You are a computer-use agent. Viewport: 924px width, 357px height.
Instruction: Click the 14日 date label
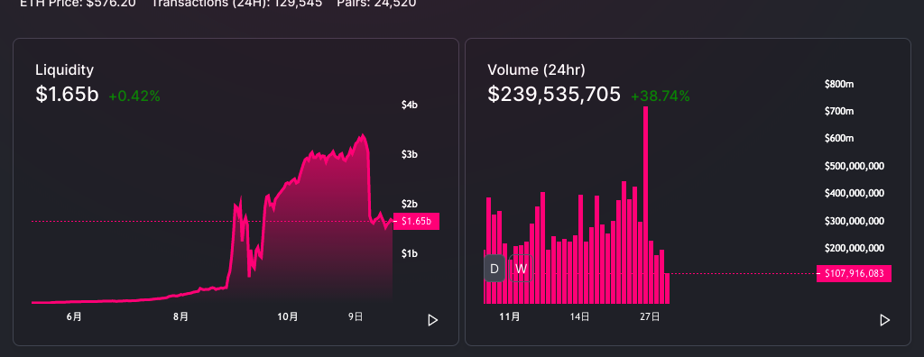580,317
